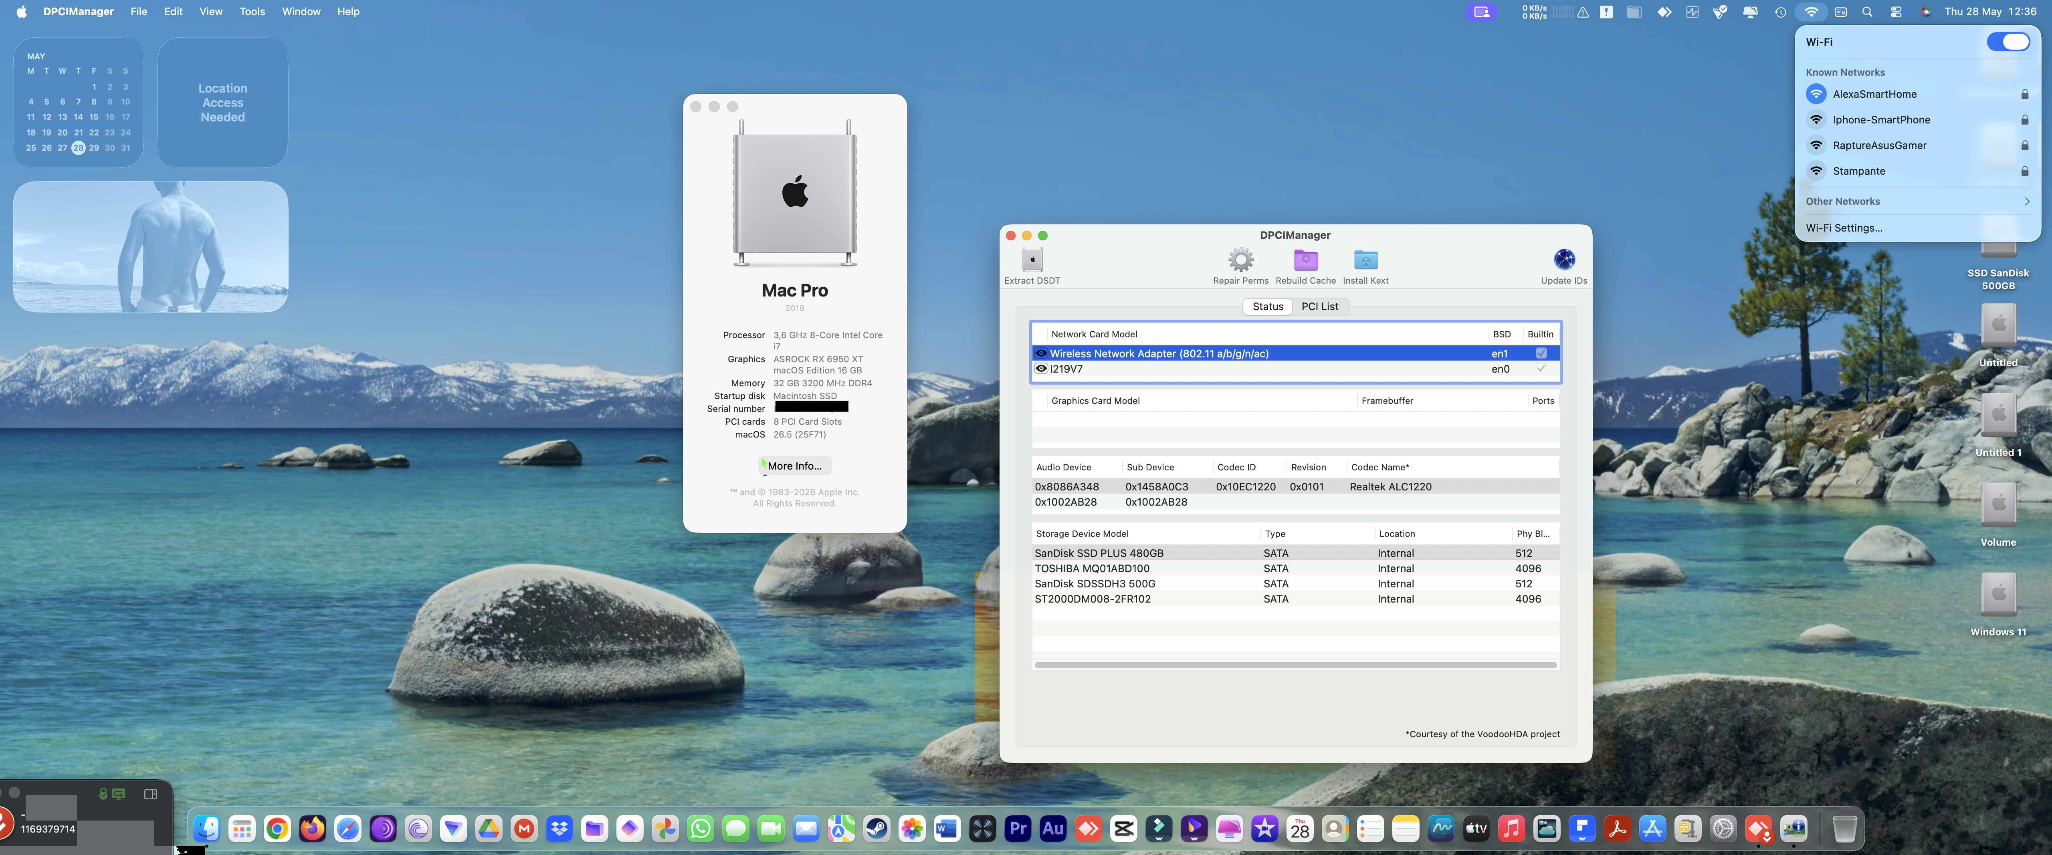Open Safari from the Dock
The width and height of the screenshot is (2052, 855).
[x=347, y=829]
